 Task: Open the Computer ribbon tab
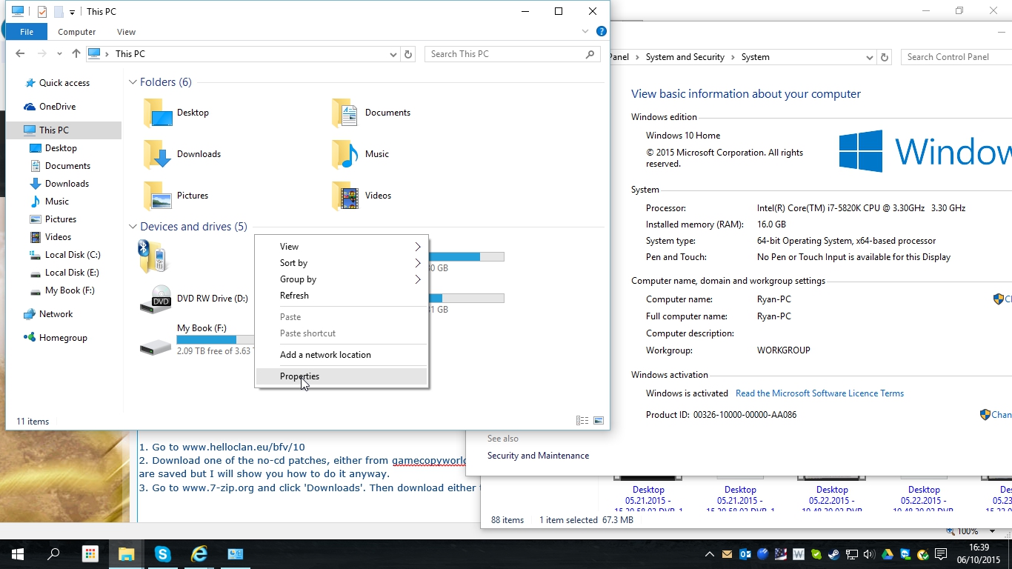(x=77, y=32)
